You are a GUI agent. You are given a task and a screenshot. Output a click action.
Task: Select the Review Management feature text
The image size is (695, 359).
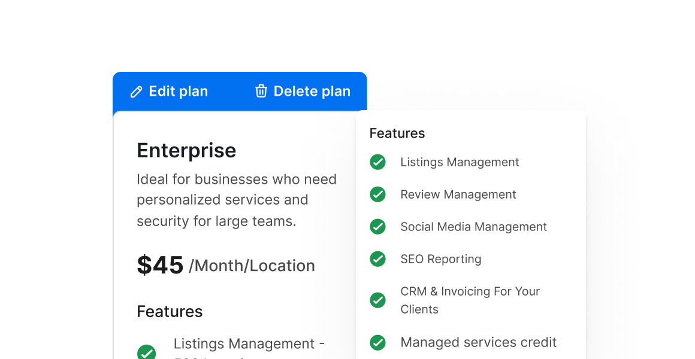(458, 195)
